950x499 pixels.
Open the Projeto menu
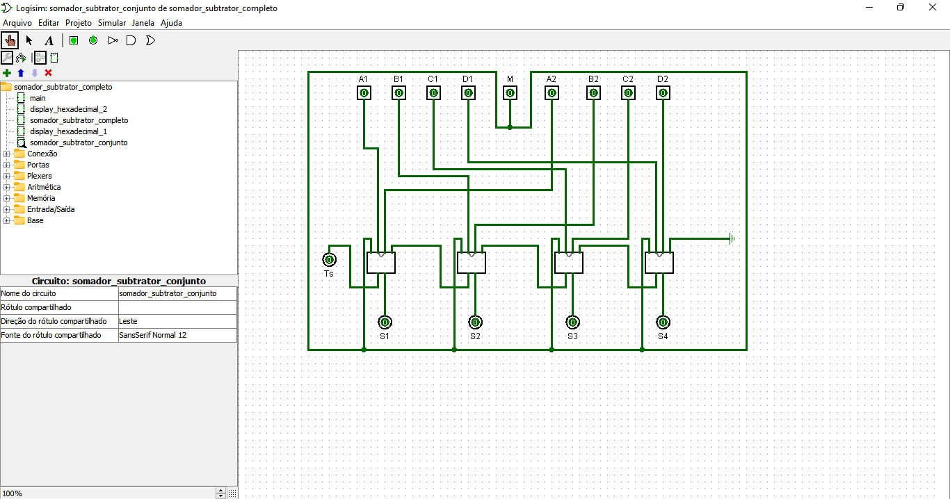(79, 23)
